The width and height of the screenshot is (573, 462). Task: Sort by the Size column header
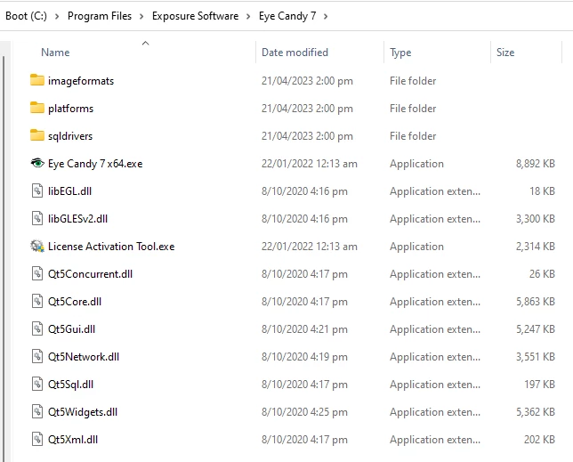[x=505, y=53]
